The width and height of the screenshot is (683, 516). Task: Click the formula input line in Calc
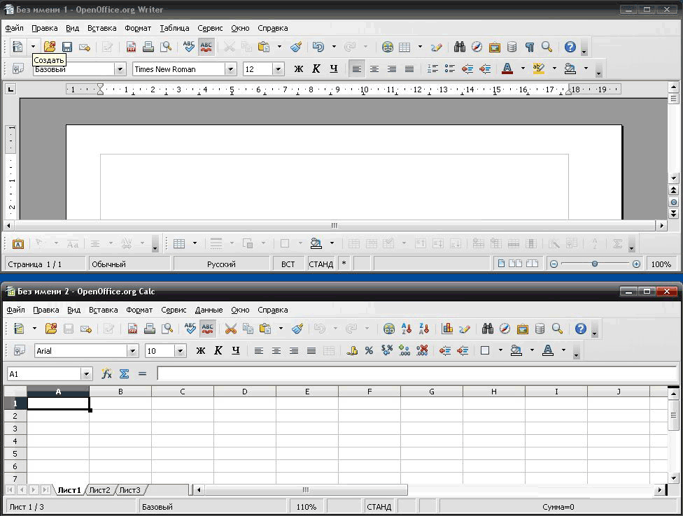coord(417,374)
